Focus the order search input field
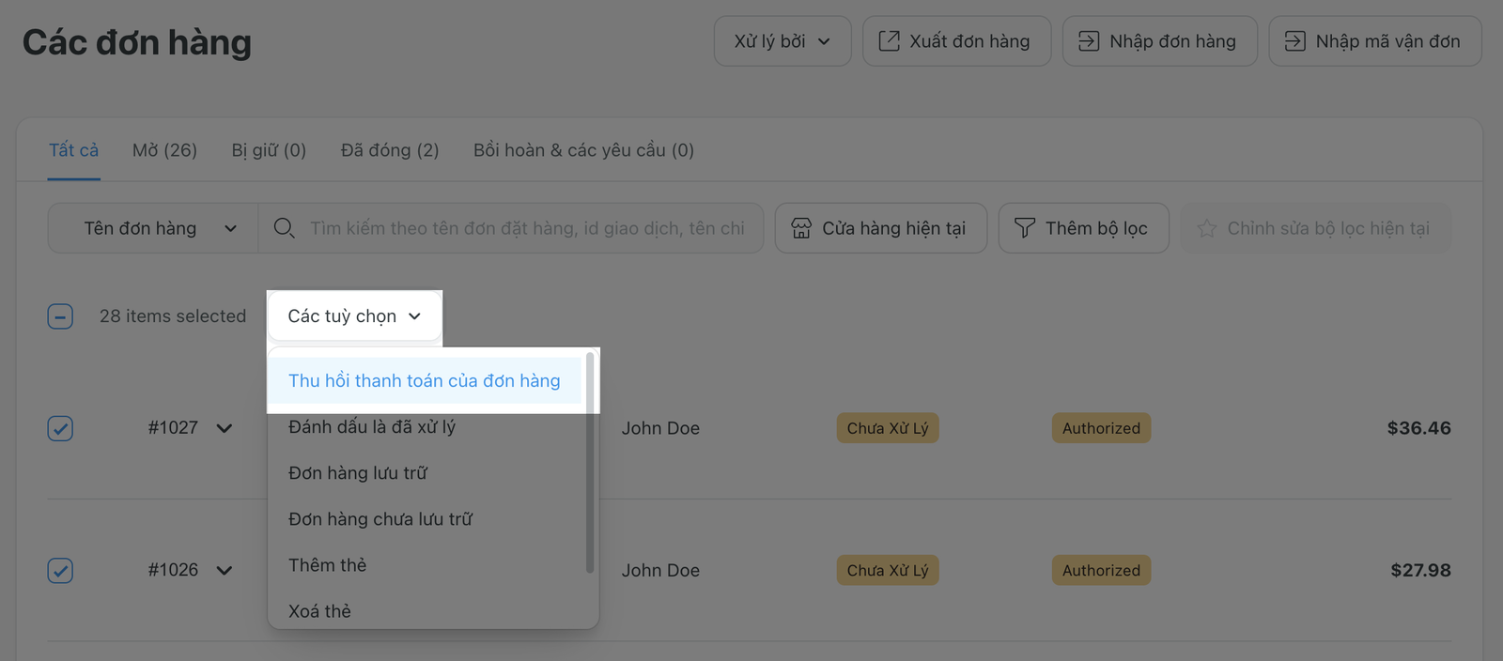 pyautogui.click(x=526, y=228)
